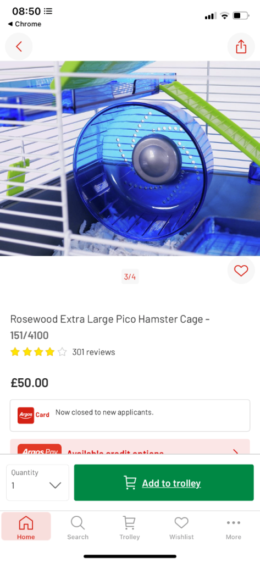
Task: Tap the red back arrow icon
Action: click(x=19, y=46)
